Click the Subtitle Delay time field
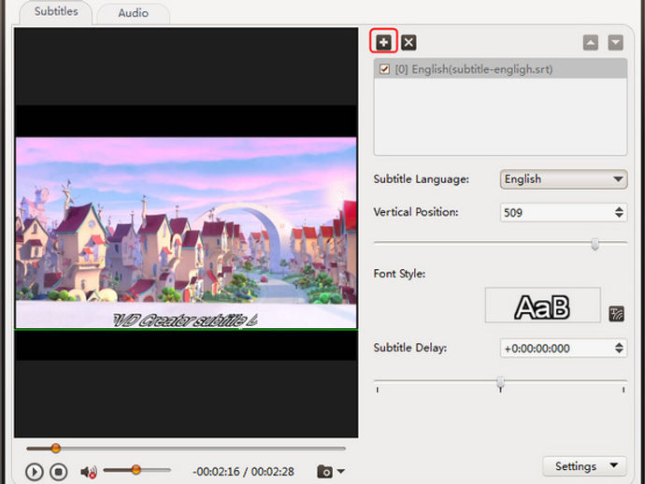Screen dimensions: 645x484 coord(557,349)
